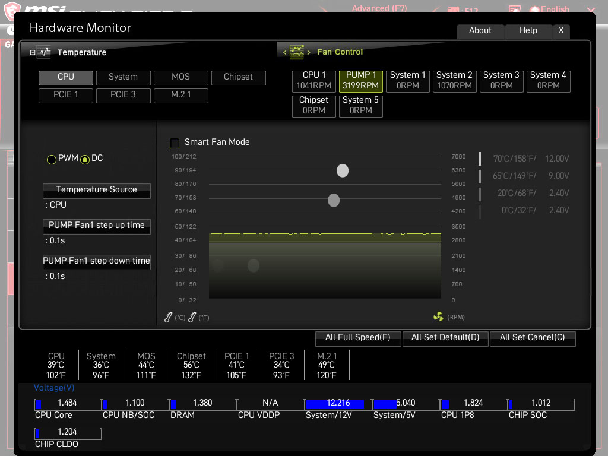Image resolution: width=608 pixels, height=456 pixels.
Task: Close the Hardware Monitor with X
Action: pyautogui.click(x=561, y=31)
